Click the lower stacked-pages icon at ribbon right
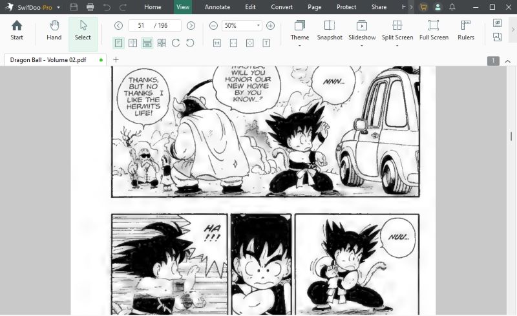The image size is (517, 316). [497, 37]
